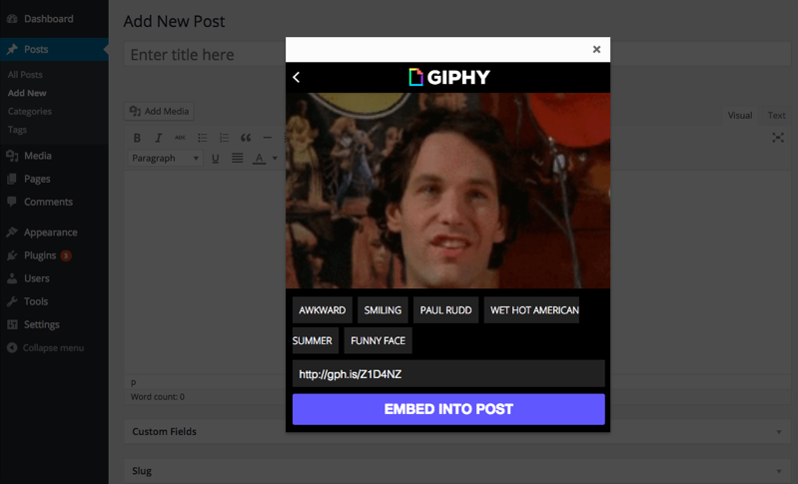Open Settings in the sidebar
The image size is (798, 484).
(x=42, y=324)
